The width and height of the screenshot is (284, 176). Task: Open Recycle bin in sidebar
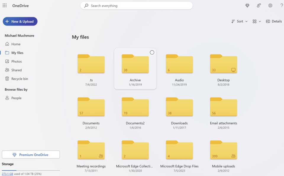[x=17, y=79]
